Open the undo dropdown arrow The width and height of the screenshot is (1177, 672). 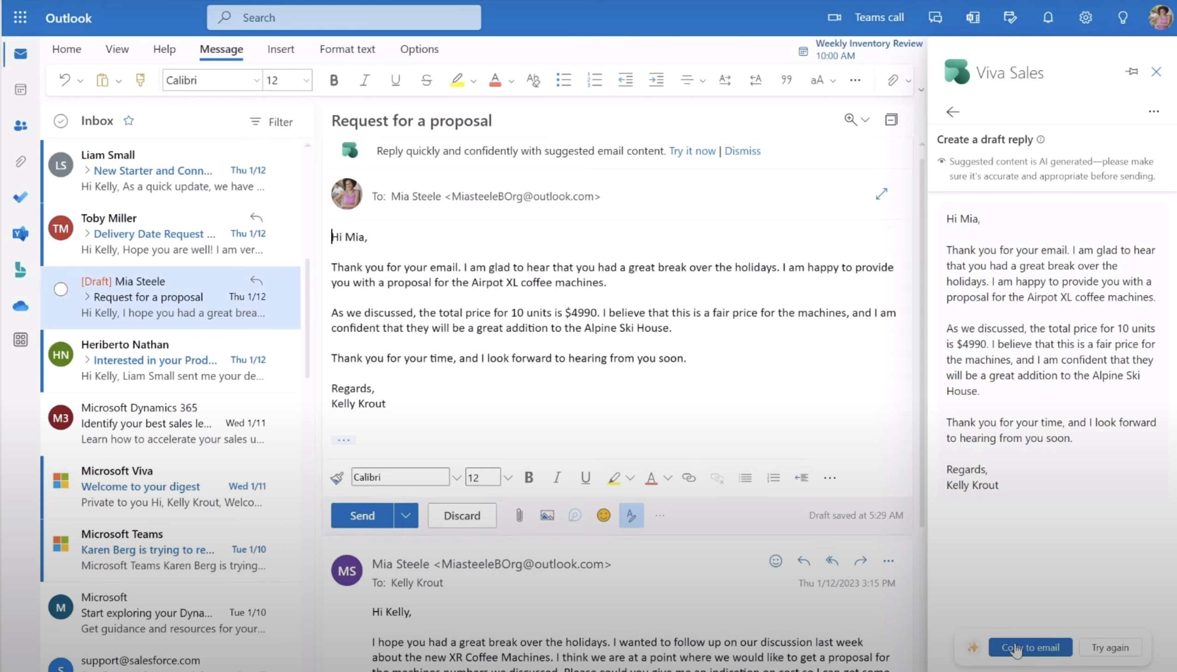coord(80,81)
